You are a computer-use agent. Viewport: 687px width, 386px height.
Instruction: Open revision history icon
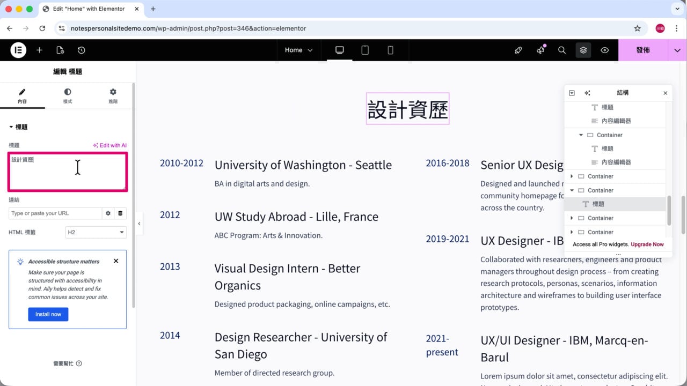(81, 50)
